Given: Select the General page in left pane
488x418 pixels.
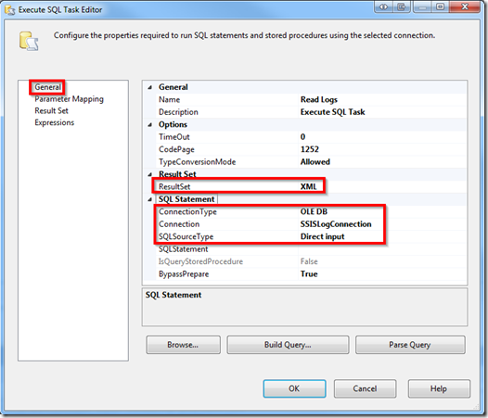Looking at the screenshot, I should pyautogui.click(x=47, y=87).
